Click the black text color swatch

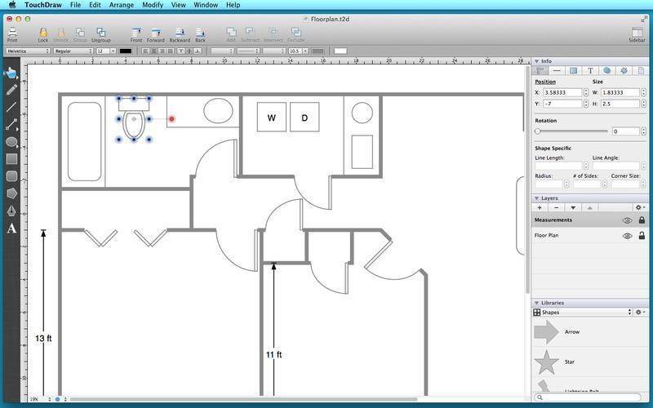(126, 51)
